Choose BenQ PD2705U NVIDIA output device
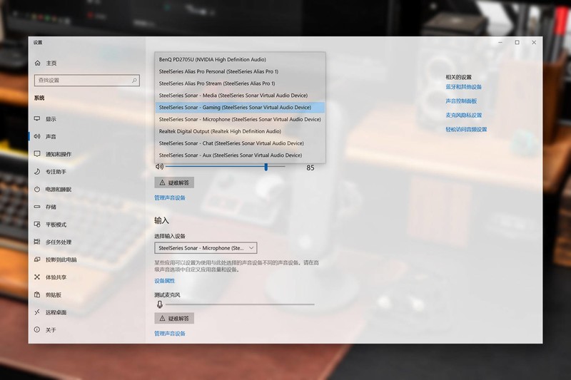Image resolution: width=571 pixels, height=380 pixels. pyautogui.click(x=240, y=59)
